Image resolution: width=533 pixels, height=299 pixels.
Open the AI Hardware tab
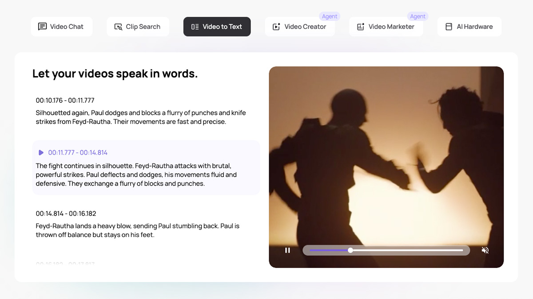[469, 27]
